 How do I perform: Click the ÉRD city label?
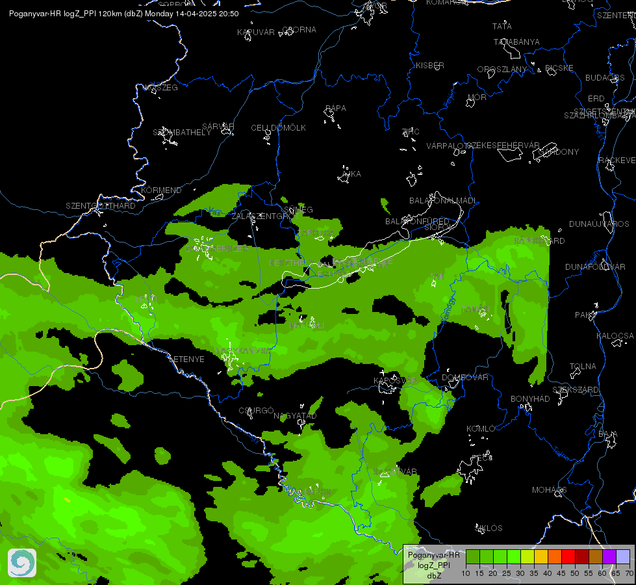596,99
